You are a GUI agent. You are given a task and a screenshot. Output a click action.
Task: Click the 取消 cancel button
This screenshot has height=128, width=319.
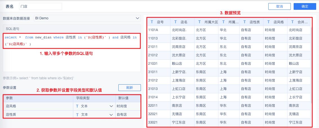279,6
